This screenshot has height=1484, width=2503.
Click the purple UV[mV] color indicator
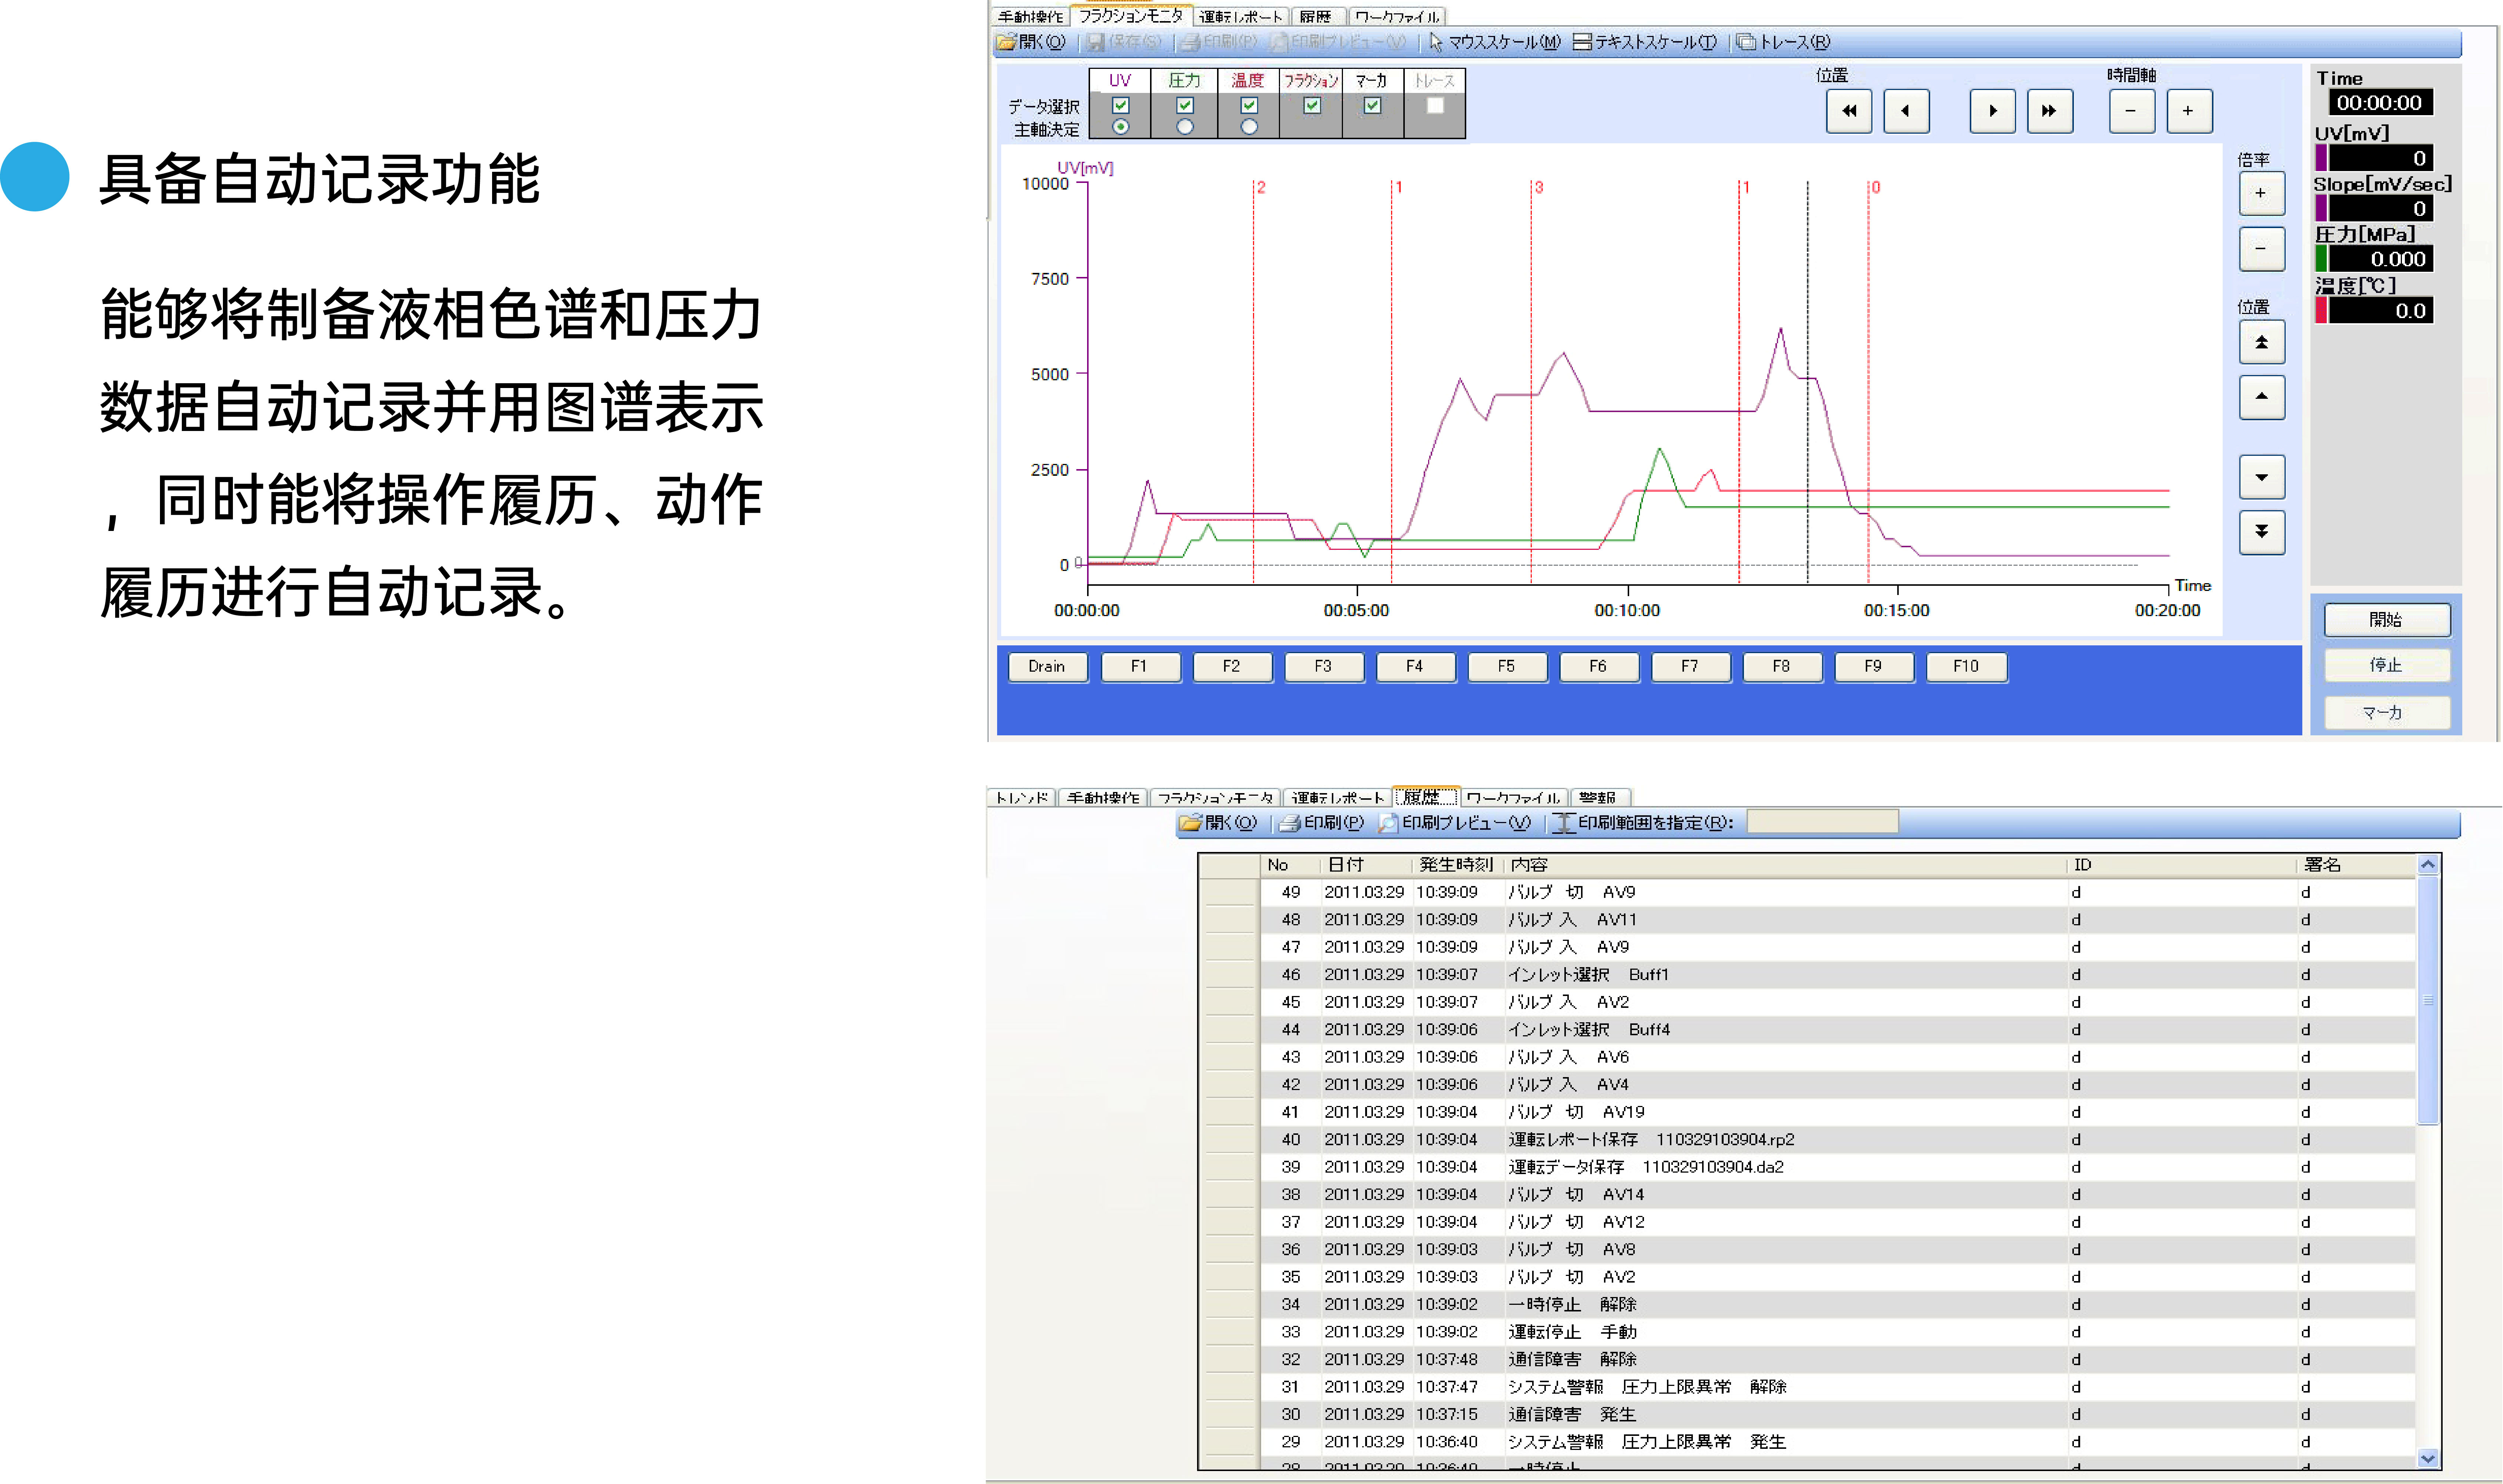2321,158
